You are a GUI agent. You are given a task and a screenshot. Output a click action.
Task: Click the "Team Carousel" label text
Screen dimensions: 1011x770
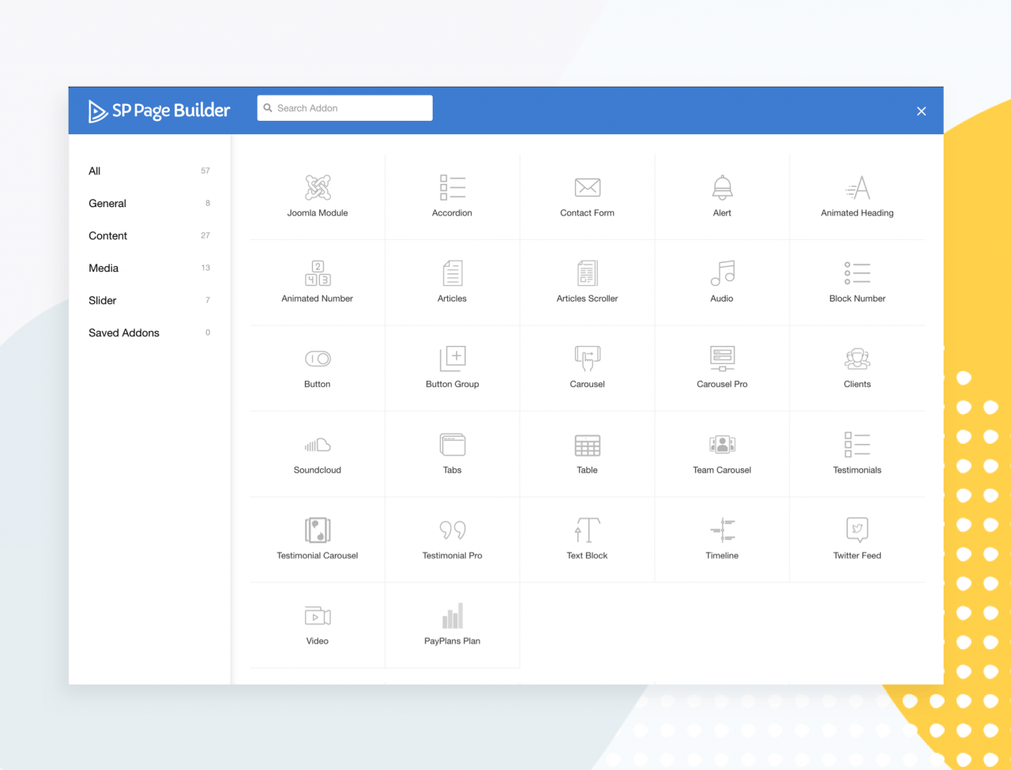(x=723, y=470)
